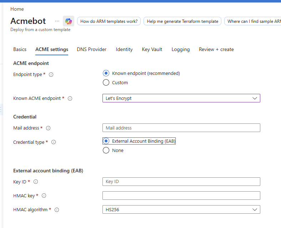
Task: Focus the HMAC key input field
Action: coord(181,196)
